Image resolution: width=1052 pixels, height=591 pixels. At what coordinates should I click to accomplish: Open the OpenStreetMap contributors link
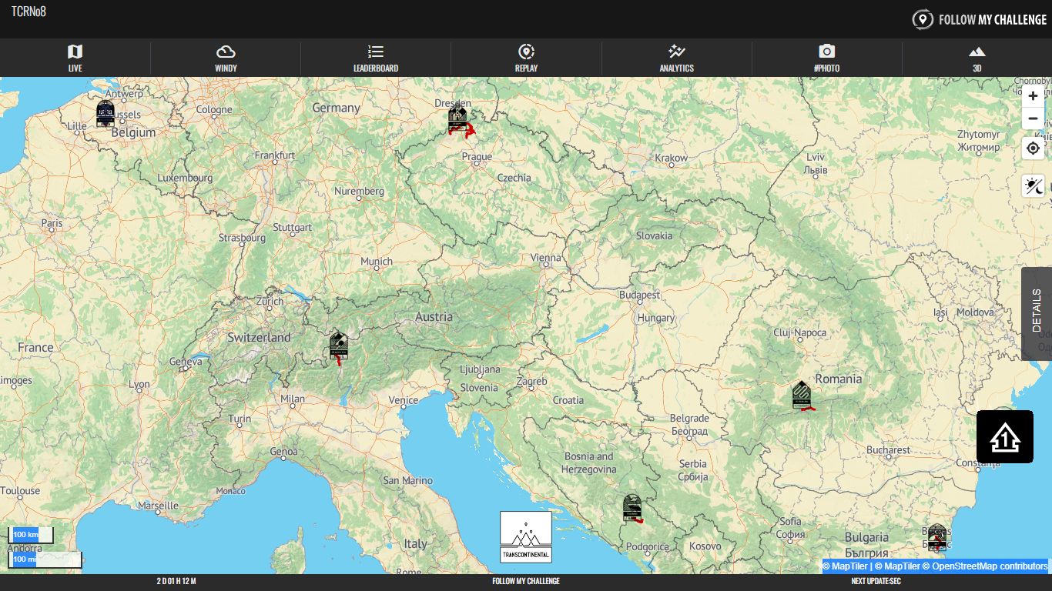point(989,566)
